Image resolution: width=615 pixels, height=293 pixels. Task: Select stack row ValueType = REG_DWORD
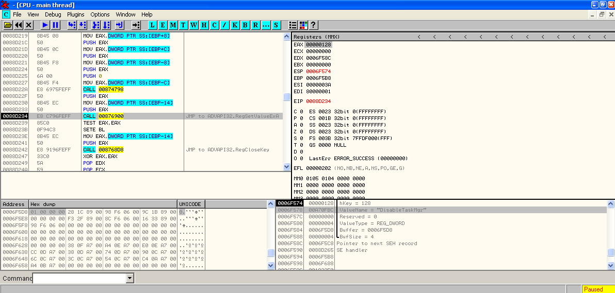point(442,223)
